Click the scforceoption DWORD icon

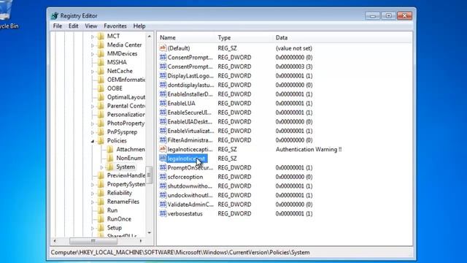[163, 177]
